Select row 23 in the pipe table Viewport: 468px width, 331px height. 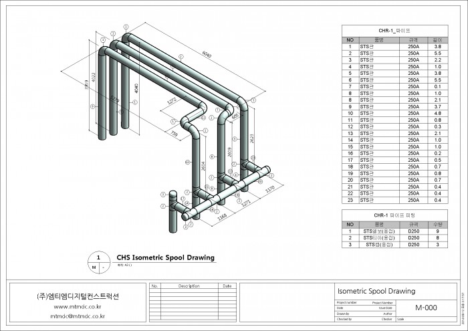tap(394, 200)
